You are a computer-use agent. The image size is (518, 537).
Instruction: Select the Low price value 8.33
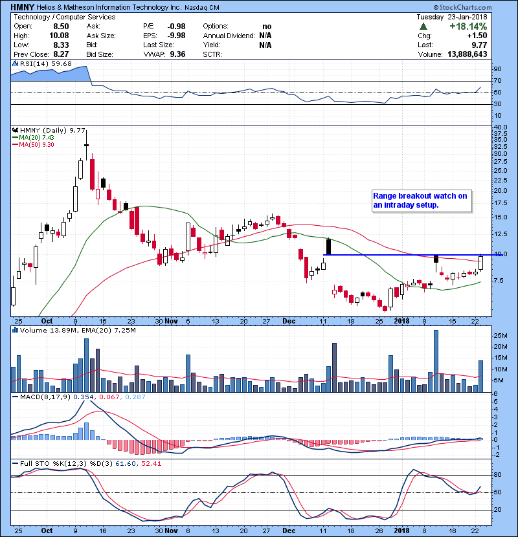(61, 45)
